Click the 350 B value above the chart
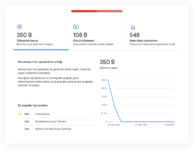Screen dimensions: 194x149 coord(107,62)
